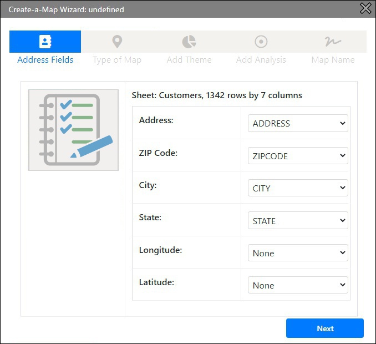
Task: Open the Longitude dropdown set to None
Action: pos(297,253)
